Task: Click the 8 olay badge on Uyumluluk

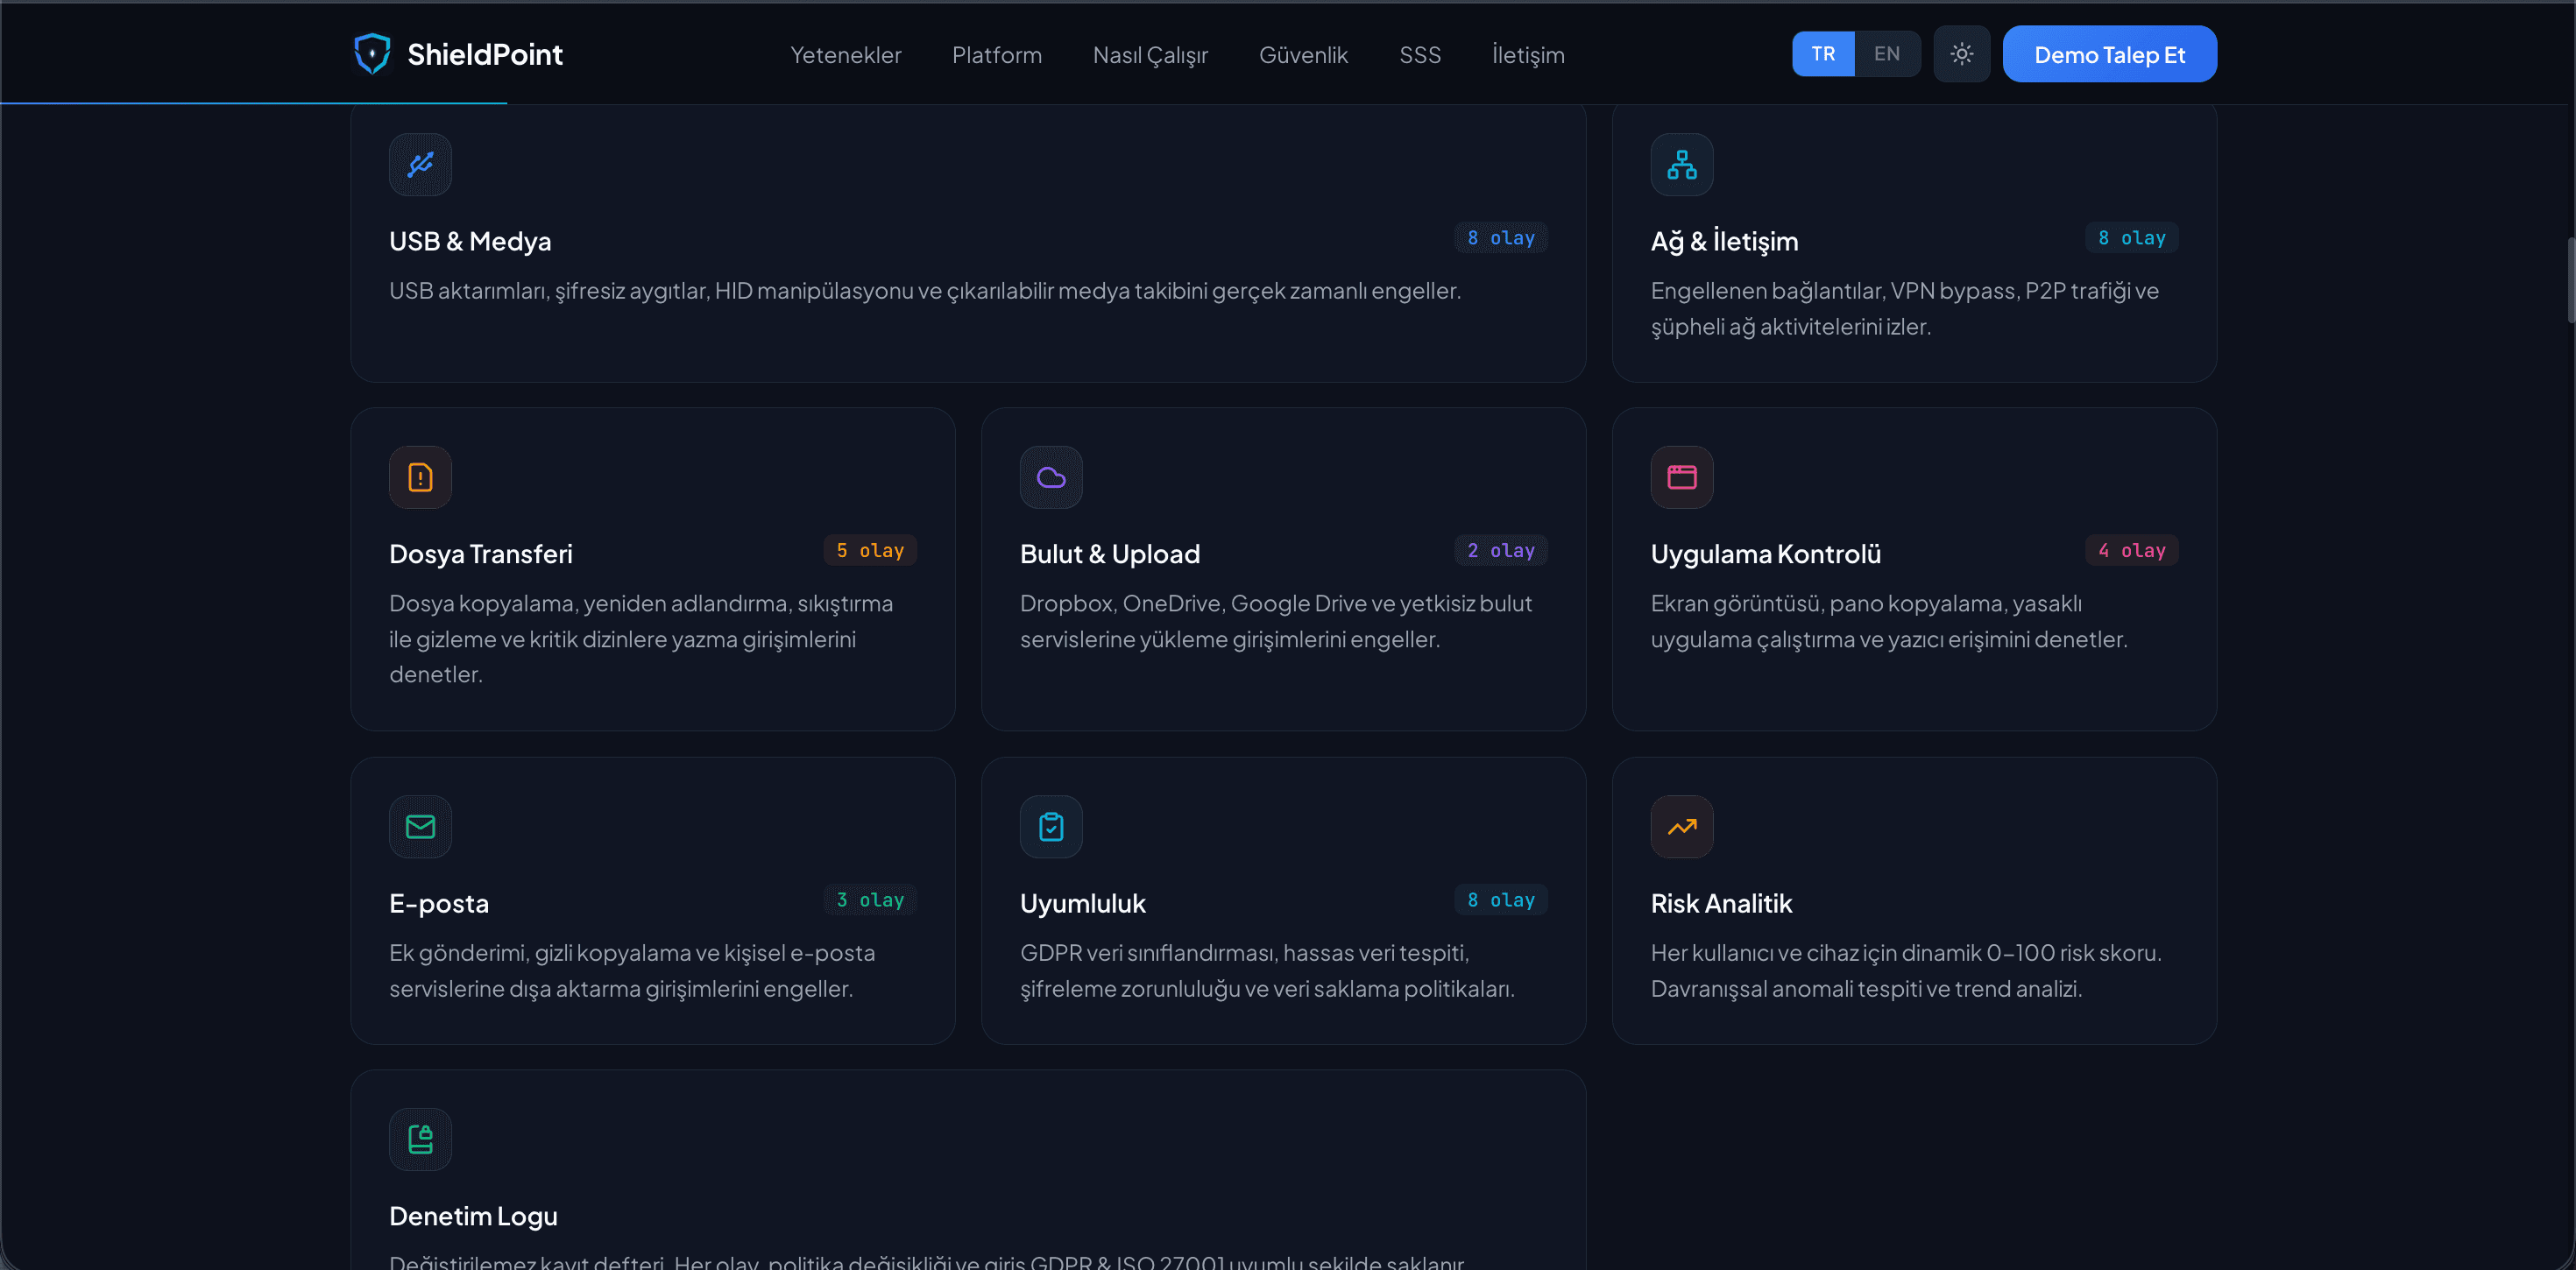Action: click(x=1500, y=900)
